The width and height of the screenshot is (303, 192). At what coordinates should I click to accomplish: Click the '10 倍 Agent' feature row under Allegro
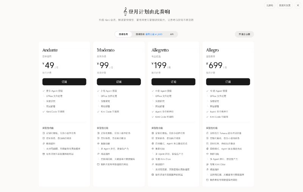(x=217, y=91)
